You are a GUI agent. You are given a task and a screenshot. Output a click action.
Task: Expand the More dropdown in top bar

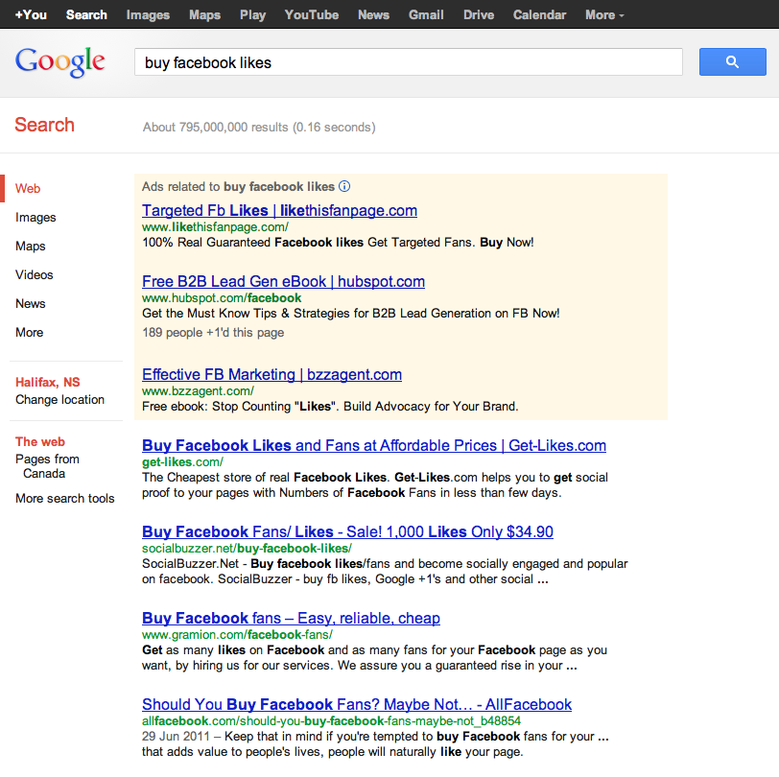(604, 15)
